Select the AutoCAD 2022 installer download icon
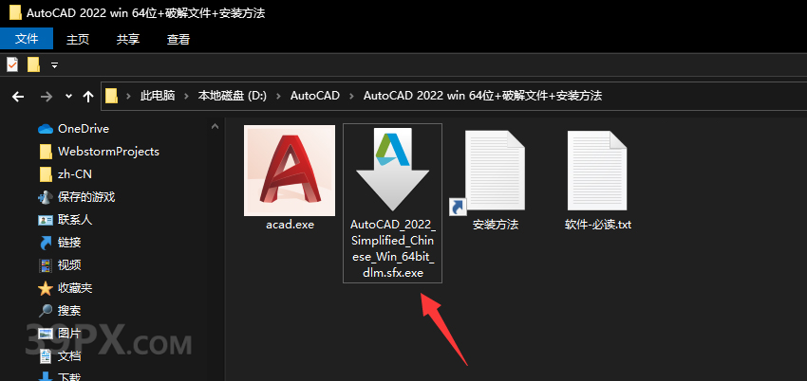807x381 pixels. pos(393,170)
